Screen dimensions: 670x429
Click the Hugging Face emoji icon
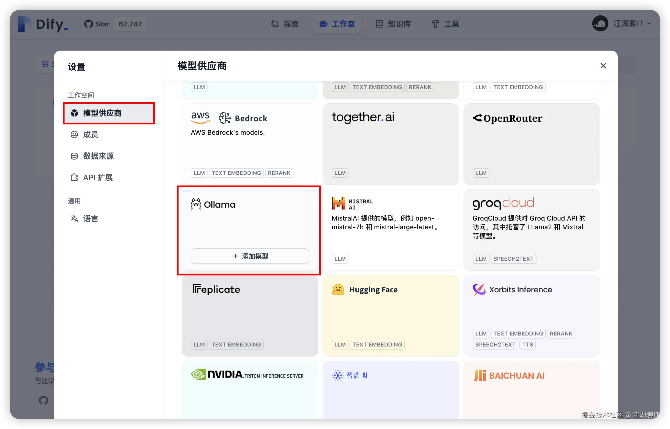pyautogui.click(x=338, y=289)
